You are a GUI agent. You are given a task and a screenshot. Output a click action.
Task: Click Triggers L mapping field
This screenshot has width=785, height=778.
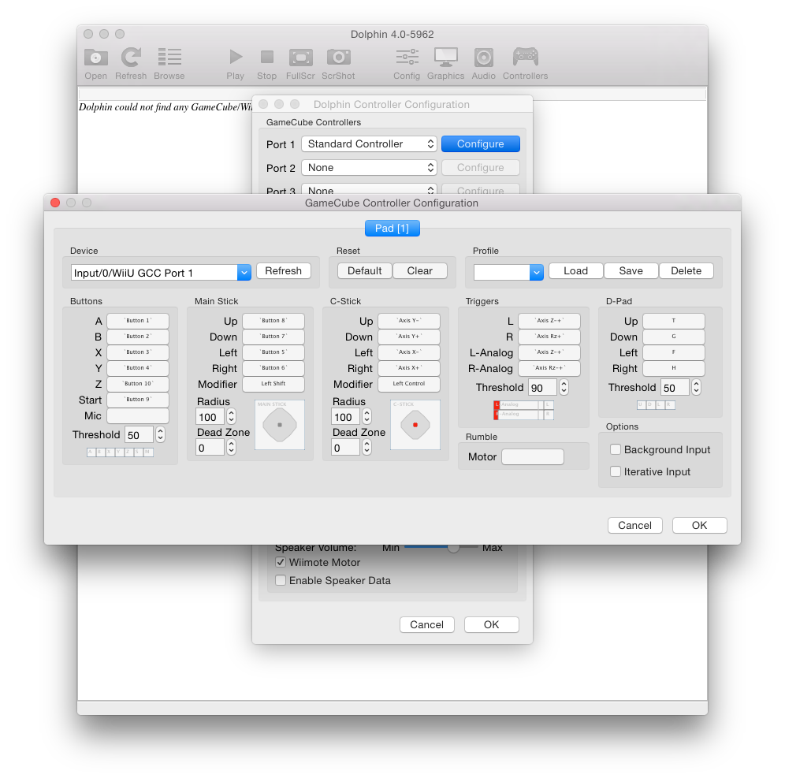click(549, 321)
